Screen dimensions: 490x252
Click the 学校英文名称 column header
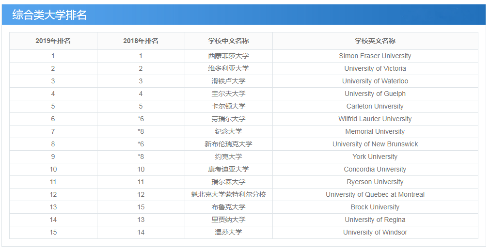(x=375, y=41)
